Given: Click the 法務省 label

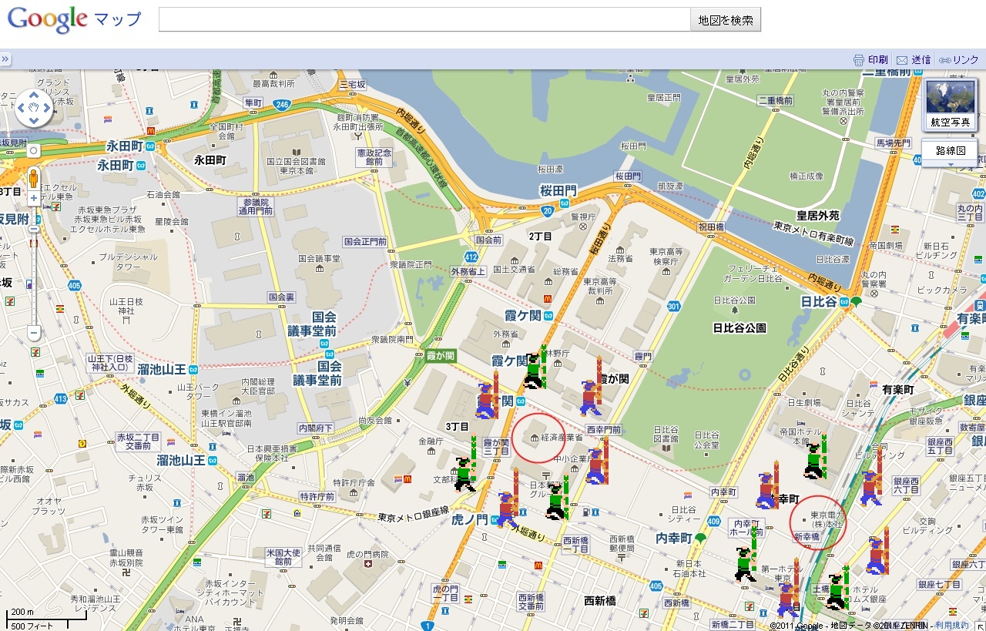Looking at the screenshot, I should (x=620, y=258).
